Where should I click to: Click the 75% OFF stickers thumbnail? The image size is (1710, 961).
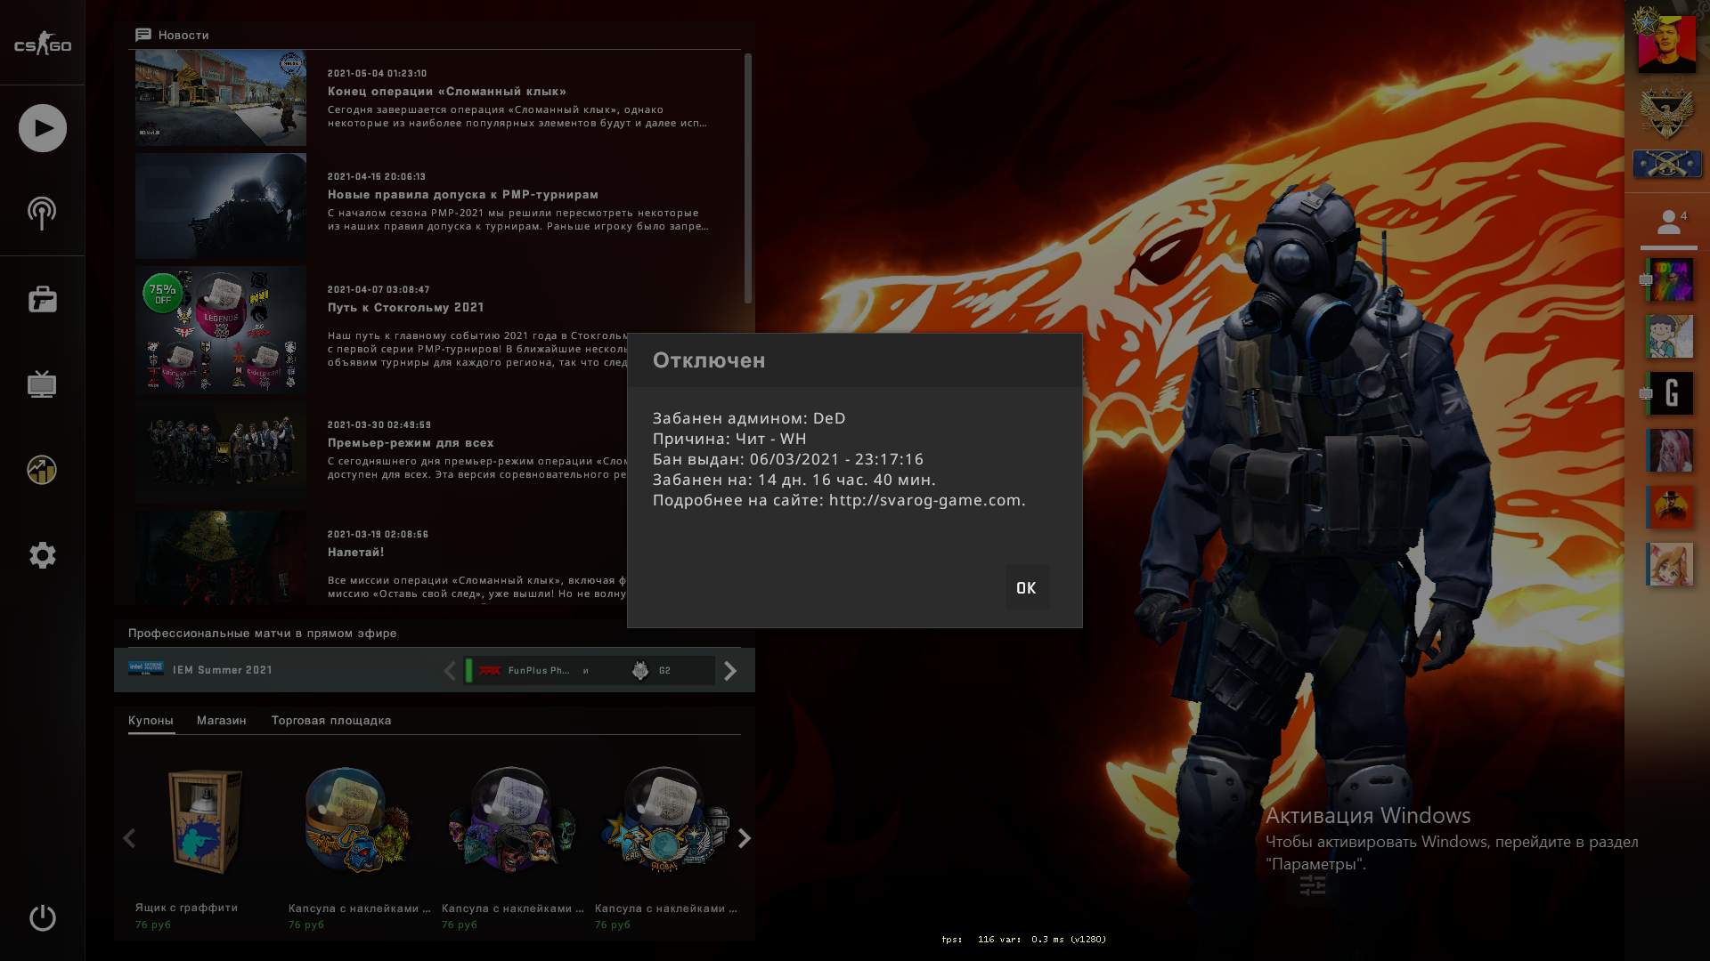pos(221,330)
